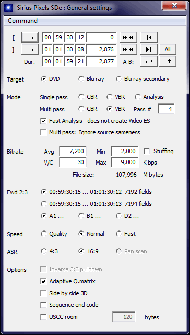Viewport: 190px width, 335px height.
Task: Select 4:3 aspect ratio
Action: [43, 251]
